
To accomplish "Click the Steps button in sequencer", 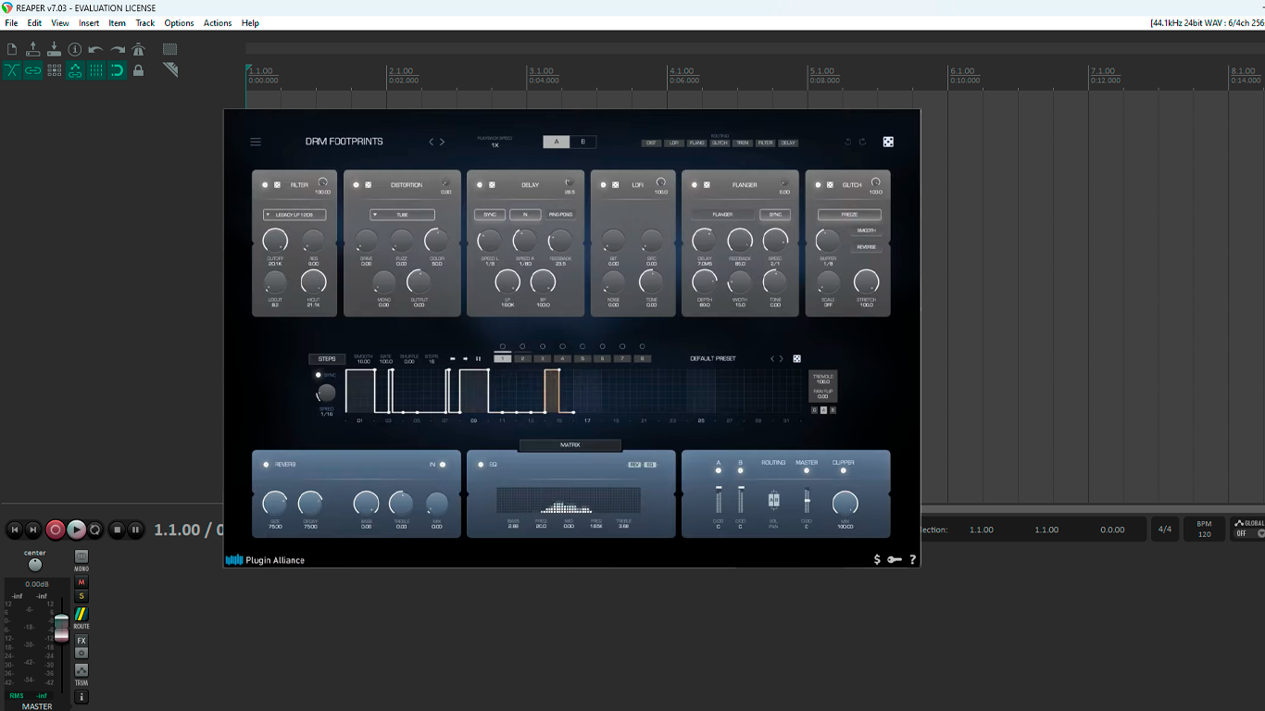I will tap(327, 359).
